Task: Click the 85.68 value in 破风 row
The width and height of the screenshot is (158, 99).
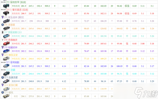Action: [x=86, y=96]
